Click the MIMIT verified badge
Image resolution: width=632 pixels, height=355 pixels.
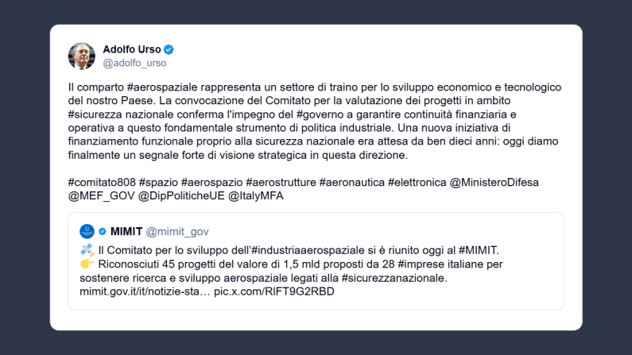(102, 232)
